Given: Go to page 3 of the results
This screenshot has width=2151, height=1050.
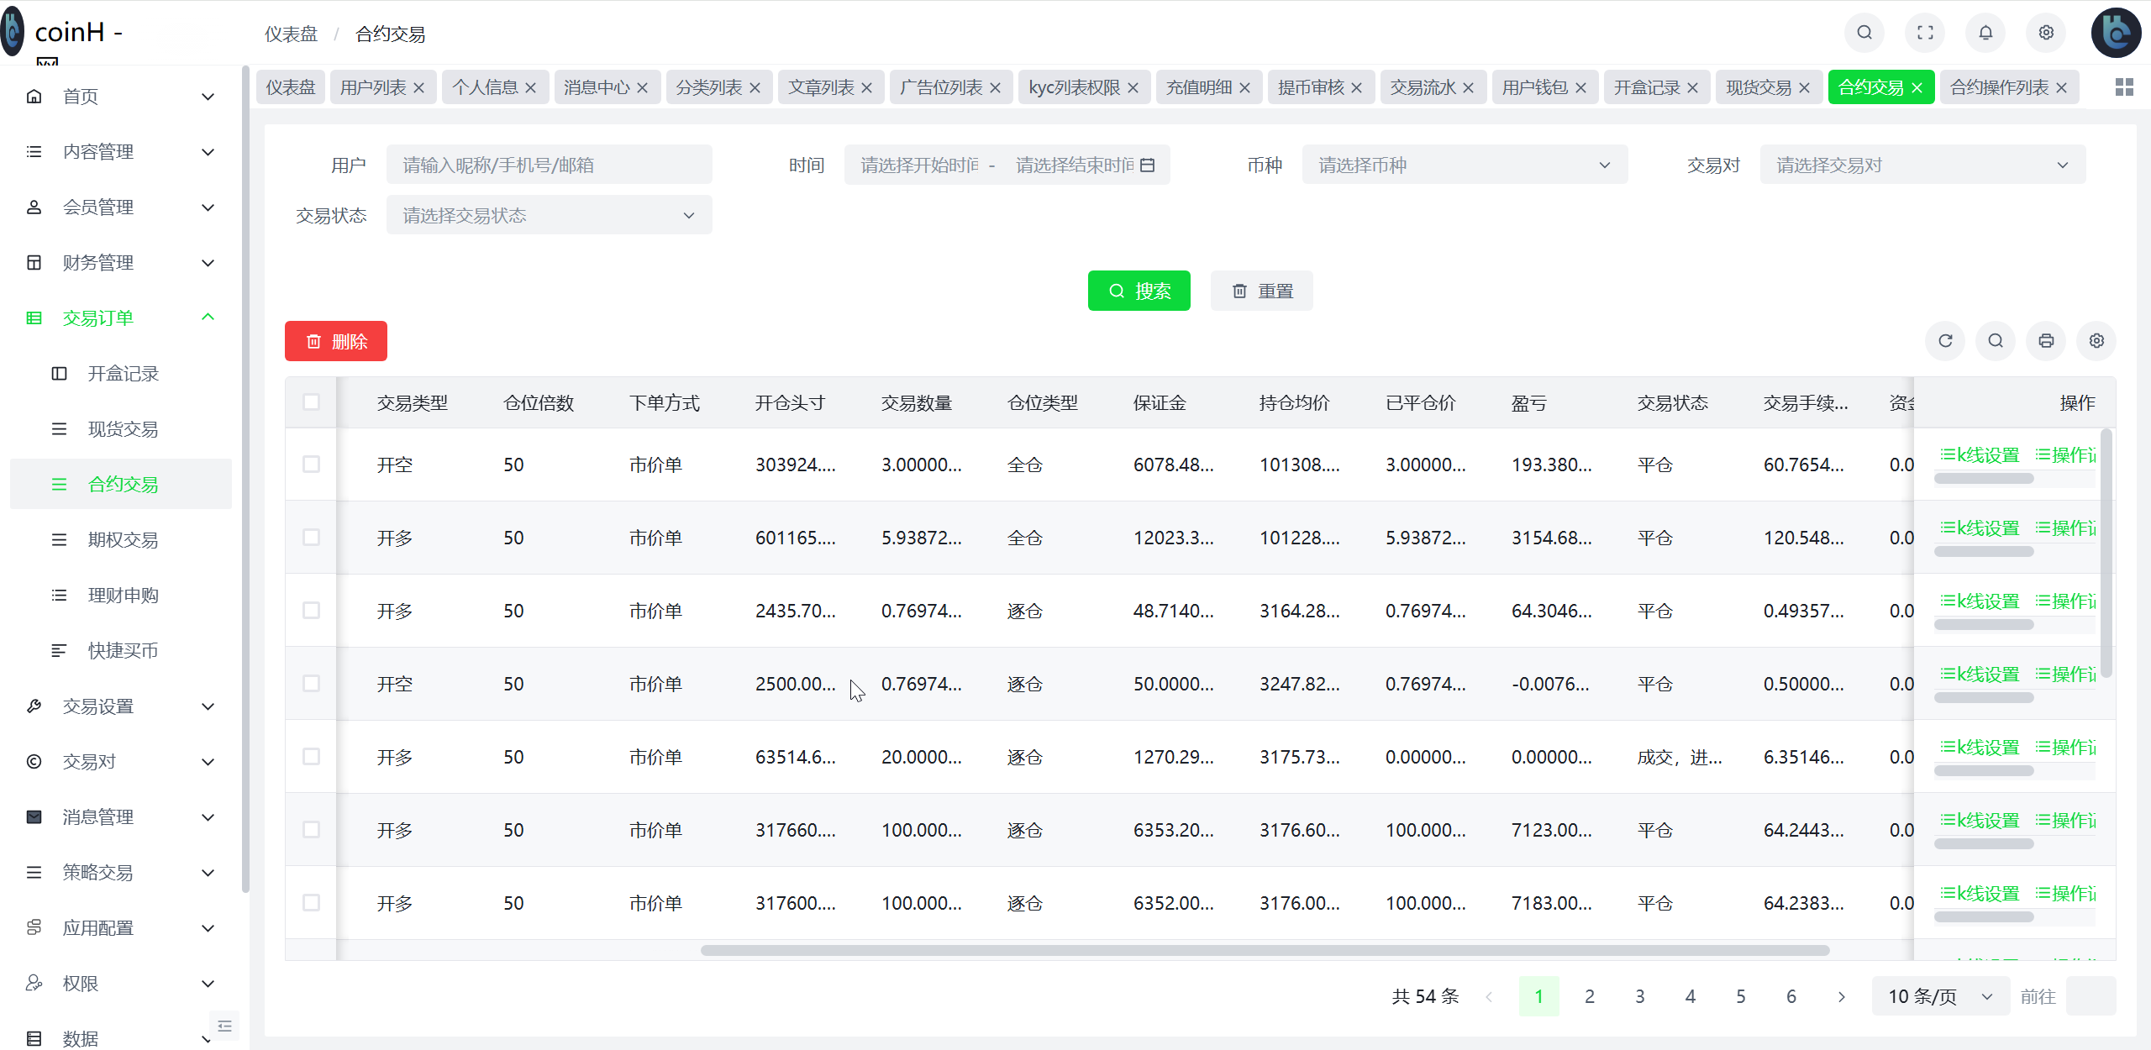Looking at the screenshot, I should [1639, 996].
